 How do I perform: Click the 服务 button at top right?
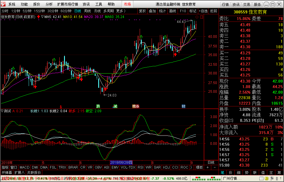pos(257,4)
